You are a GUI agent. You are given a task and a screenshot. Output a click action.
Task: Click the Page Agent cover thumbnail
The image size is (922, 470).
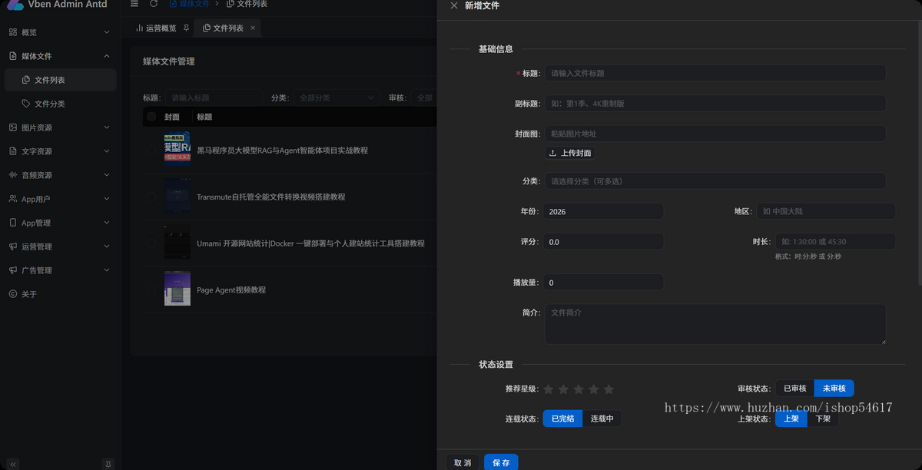tap(177, 289)
